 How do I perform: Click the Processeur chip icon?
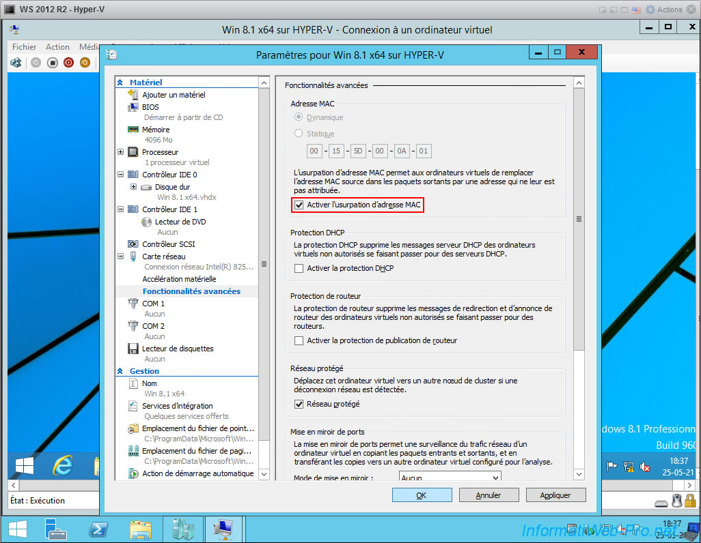pos(133,152)
